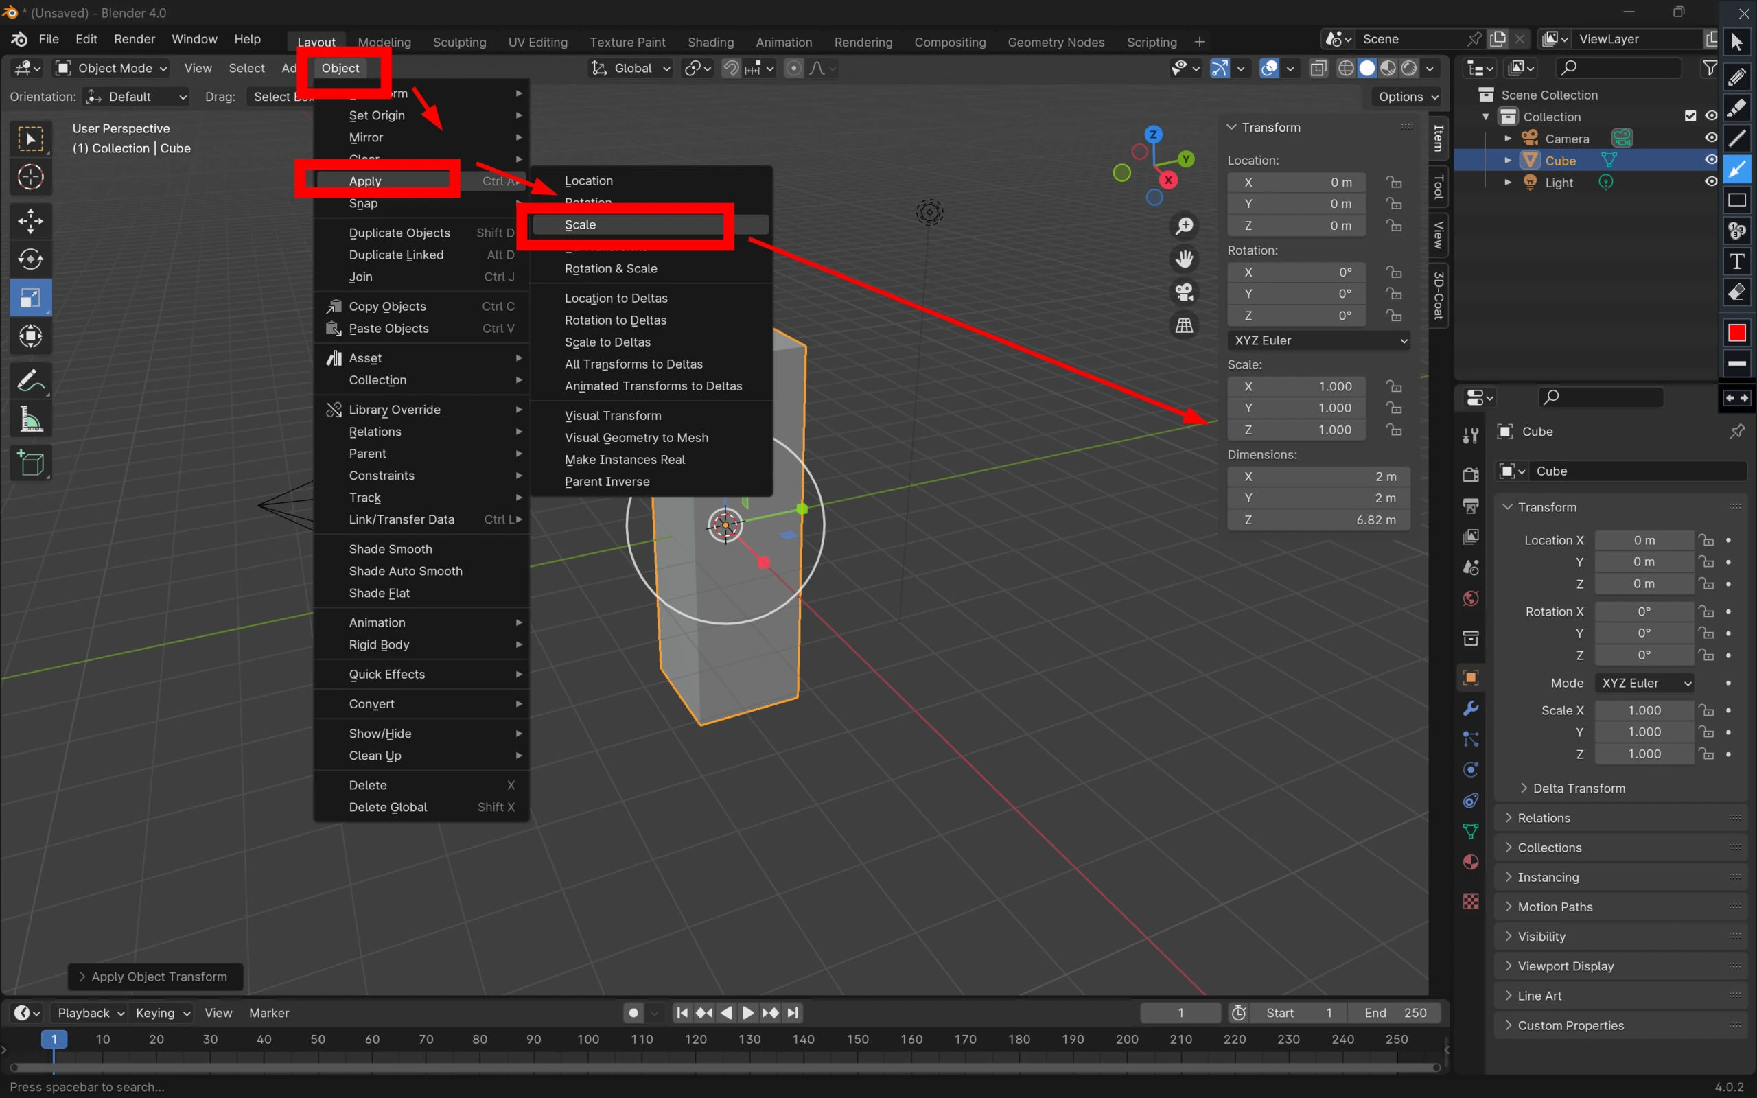
Task: Uncheck Collection exclude-from-view-layer checkbox
Action: [1690, 116]
